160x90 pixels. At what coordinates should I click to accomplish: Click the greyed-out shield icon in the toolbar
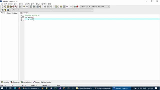(51, 6)
